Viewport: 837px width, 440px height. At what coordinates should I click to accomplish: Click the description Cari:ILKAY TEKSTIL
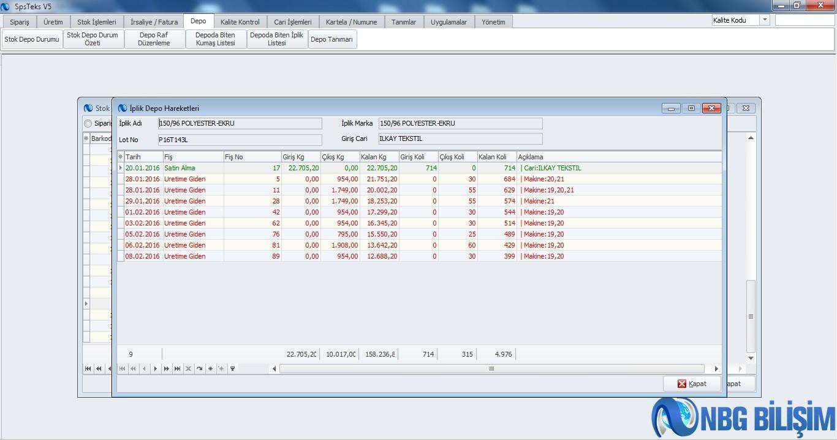click(x=553, y=168)
